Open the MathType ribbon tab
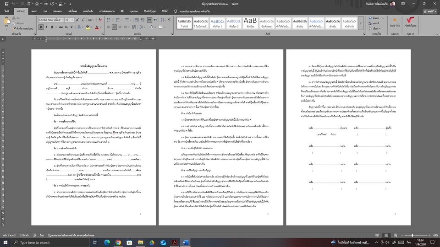Image resolution: width=440 pixels, height=247 pixels. pos(149,11)
